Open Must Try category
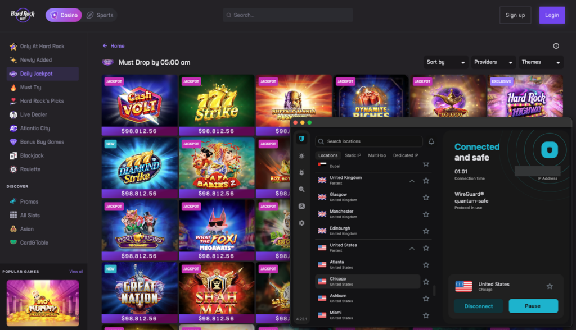576x330 pixels. point(42,87)
